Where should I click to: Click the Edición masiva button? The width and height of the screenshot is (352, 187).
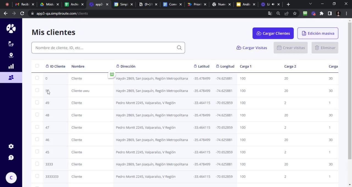pyautogui.click(x=318, y=33)
